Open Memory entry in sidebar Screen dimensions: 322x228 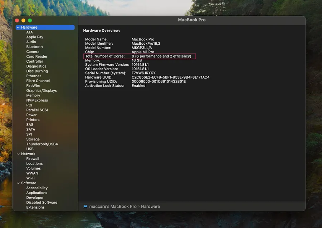(33, 95)
